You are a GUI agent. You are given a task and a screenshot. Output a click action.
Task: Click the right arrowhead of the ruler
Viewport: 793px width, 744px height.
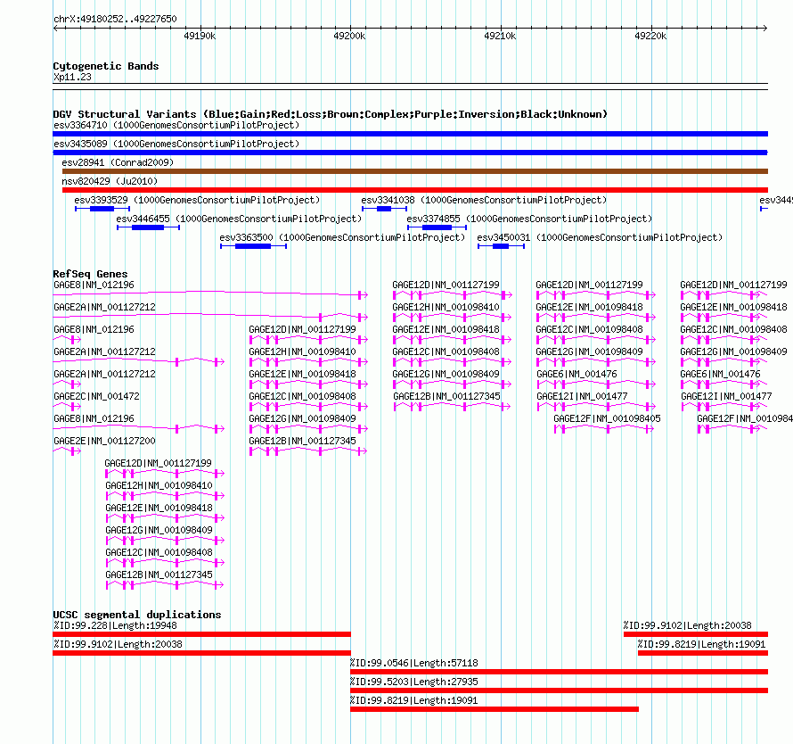tap(764, 29)
